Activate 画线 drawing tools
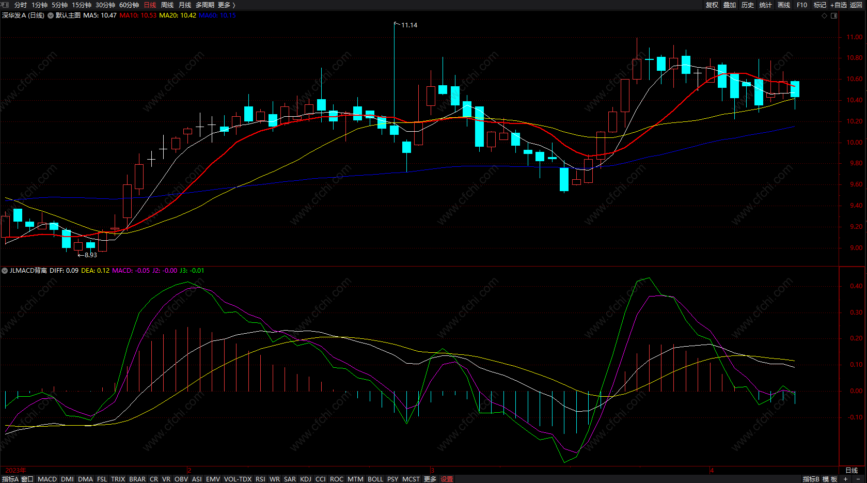 [784, 5]
